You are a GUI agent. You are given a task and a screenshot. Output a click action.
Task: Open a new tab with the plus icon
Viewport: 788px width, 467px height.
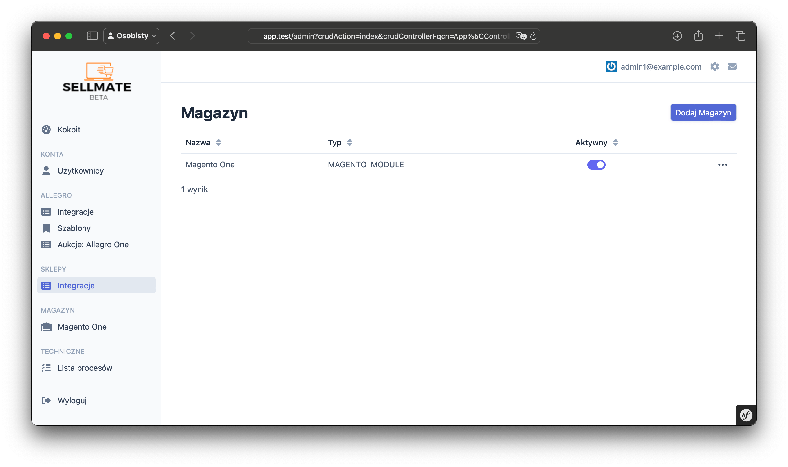719,36
